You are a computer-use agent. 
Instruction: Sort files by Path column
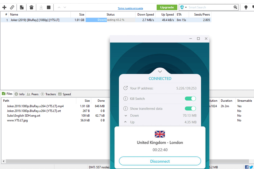click(39, 101)
